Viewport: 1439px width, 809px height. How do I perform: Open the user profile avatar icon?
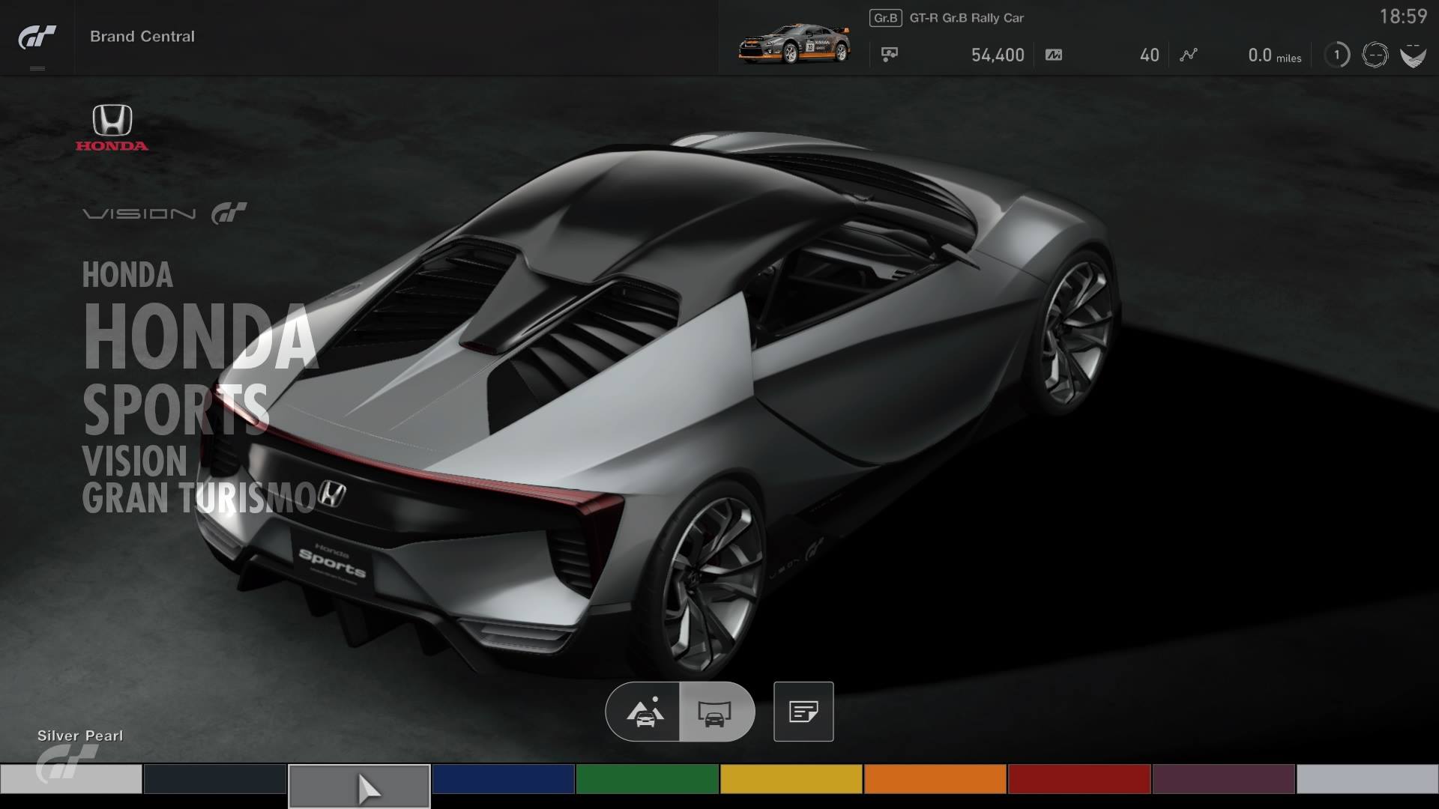point(1413,55)
